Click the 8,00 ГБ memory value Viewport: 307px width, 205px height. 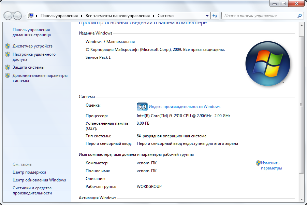click(143, 123)
